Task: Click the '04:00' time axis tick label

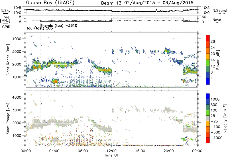Action: (x=54, y=151)
